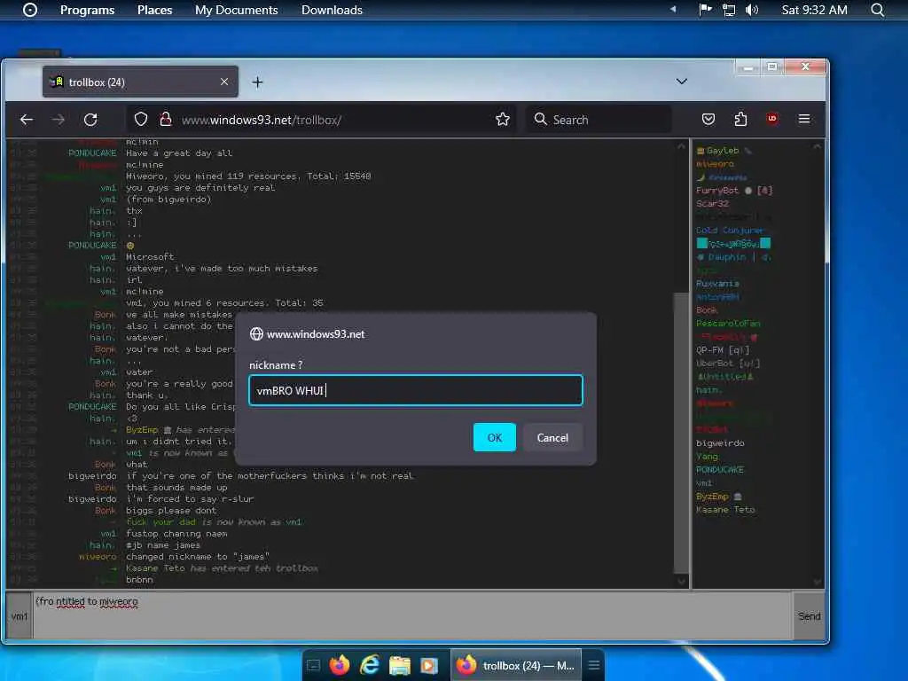
Task: Focus the nickname text field
Action: [x=416, y=390]
